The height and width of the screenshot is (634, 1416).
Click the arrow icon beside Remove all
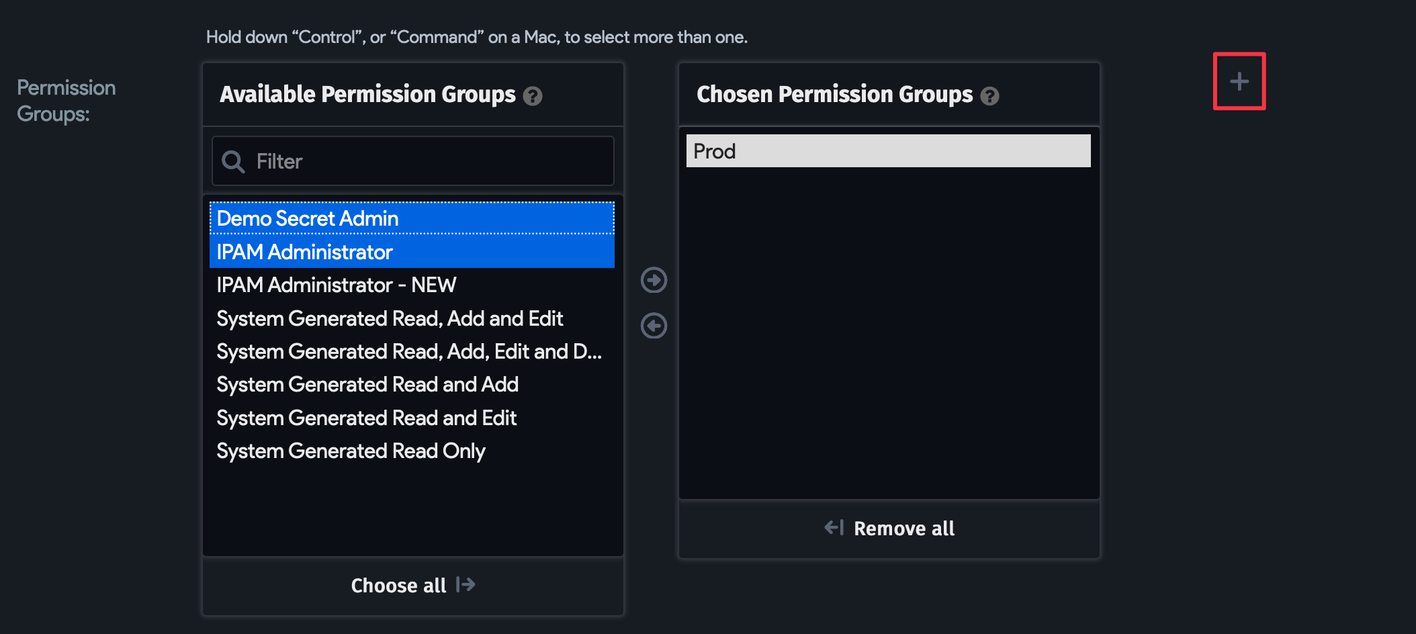click(834, 528)
